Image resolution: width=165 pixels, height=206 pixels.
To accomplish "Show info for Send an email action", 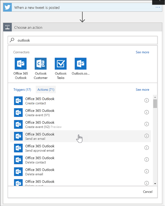I will coord(146,136).
